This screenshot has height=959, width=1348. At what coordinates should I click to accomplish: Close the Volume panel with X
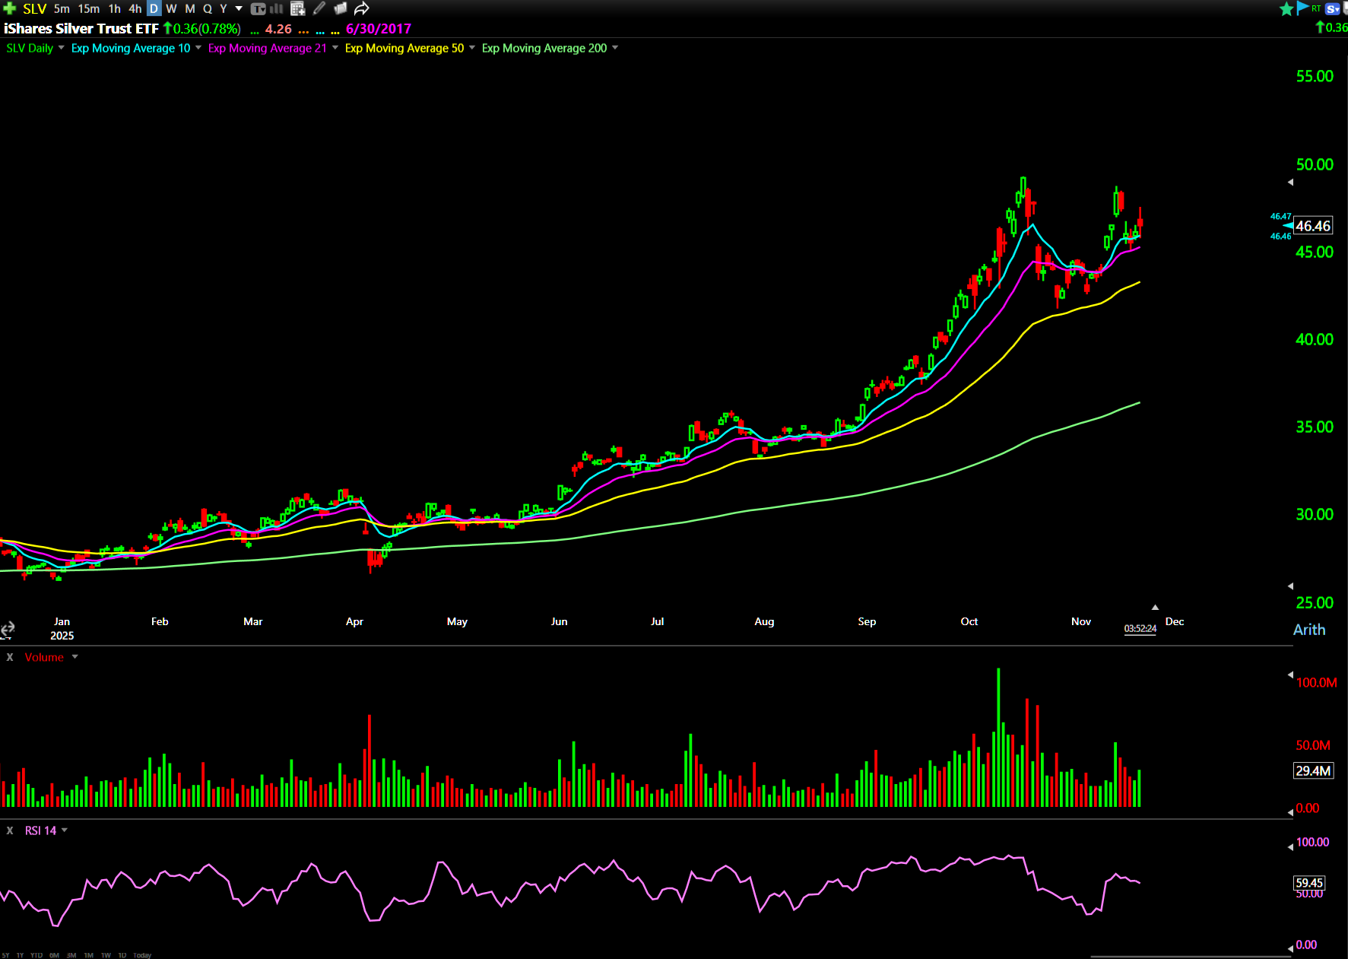[10, 657]
